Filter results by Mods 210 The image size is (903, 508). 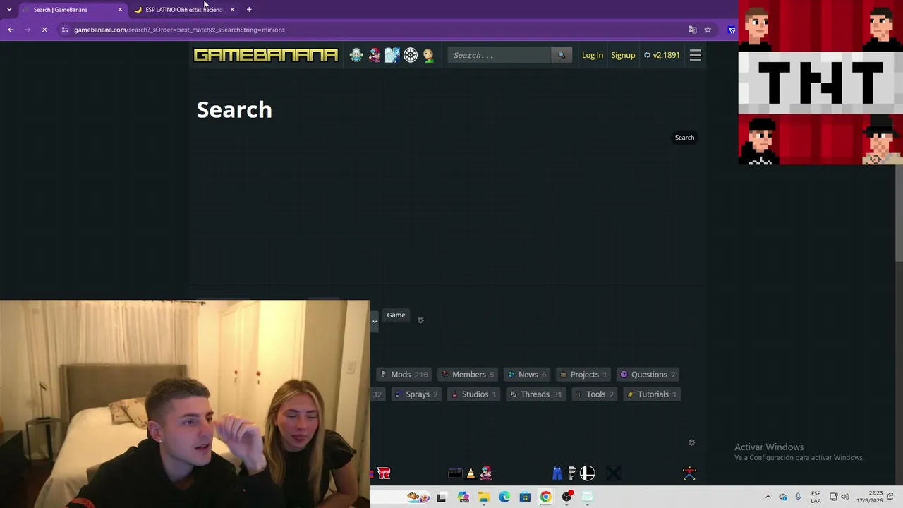click(x=404, y=375)
